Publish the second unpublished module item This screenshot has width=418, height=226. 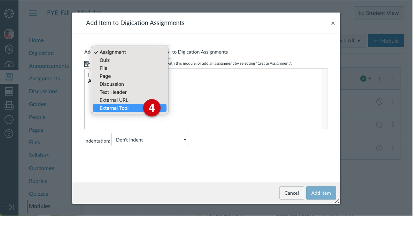[379, 124]
